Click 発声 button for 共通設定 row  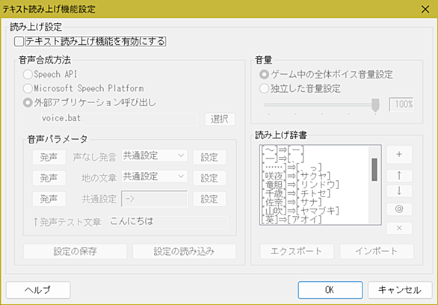click(49, 199)
